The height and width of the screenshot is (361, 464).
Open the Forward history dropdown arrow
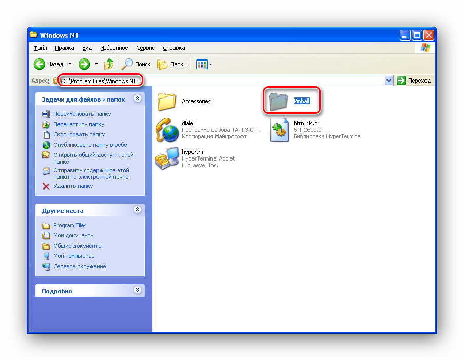click(96, 64)
